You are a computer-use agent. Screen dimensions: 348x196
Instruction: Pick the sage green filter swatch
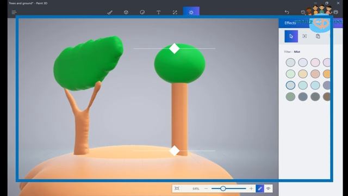290,97
